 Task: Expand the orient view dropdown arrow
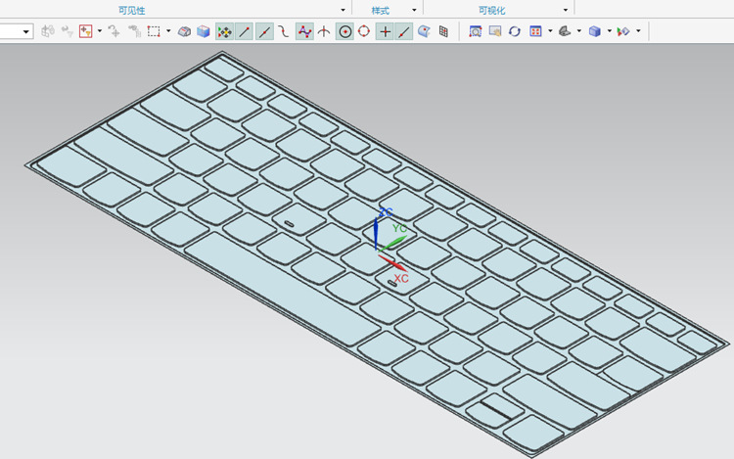point(550,31)
